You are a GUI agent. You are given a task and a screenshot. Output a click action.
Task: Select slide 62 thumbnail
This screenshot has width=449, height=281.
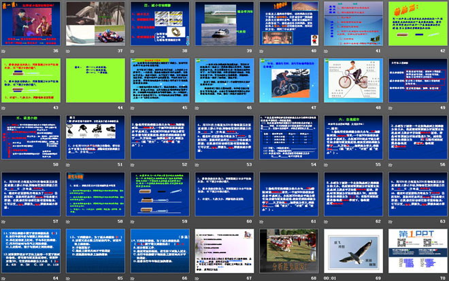353,194
